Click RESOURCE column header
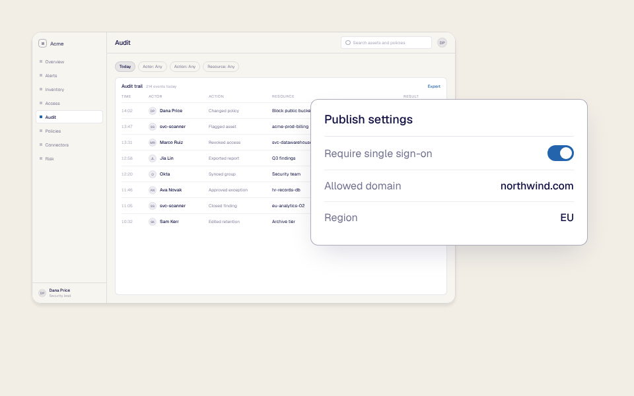This screenshot has height=396, width=634. coord(283,96)
